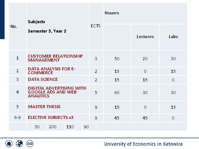Click the globe icon in footer
199x149 pixels.
click(19, 144)
